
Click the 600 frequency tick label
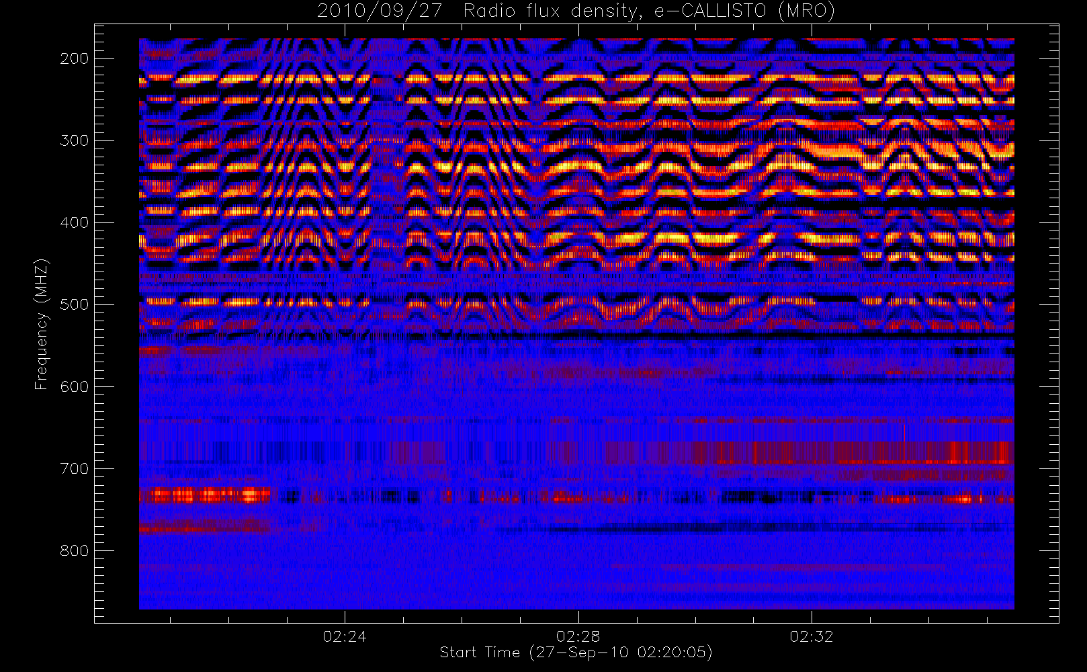[74, 386]
